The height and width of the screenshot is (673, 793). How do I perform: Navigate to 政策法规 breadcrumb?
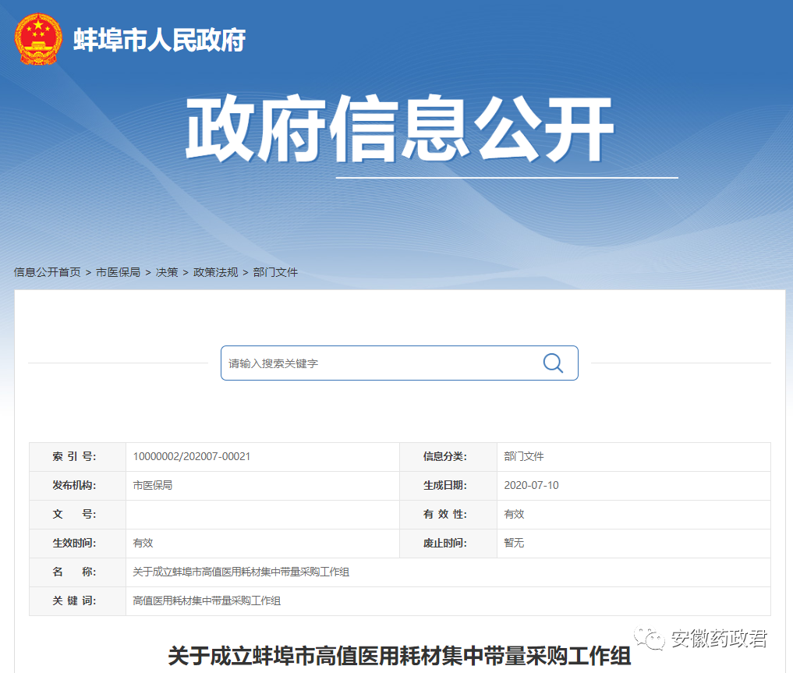click(215, 272)
